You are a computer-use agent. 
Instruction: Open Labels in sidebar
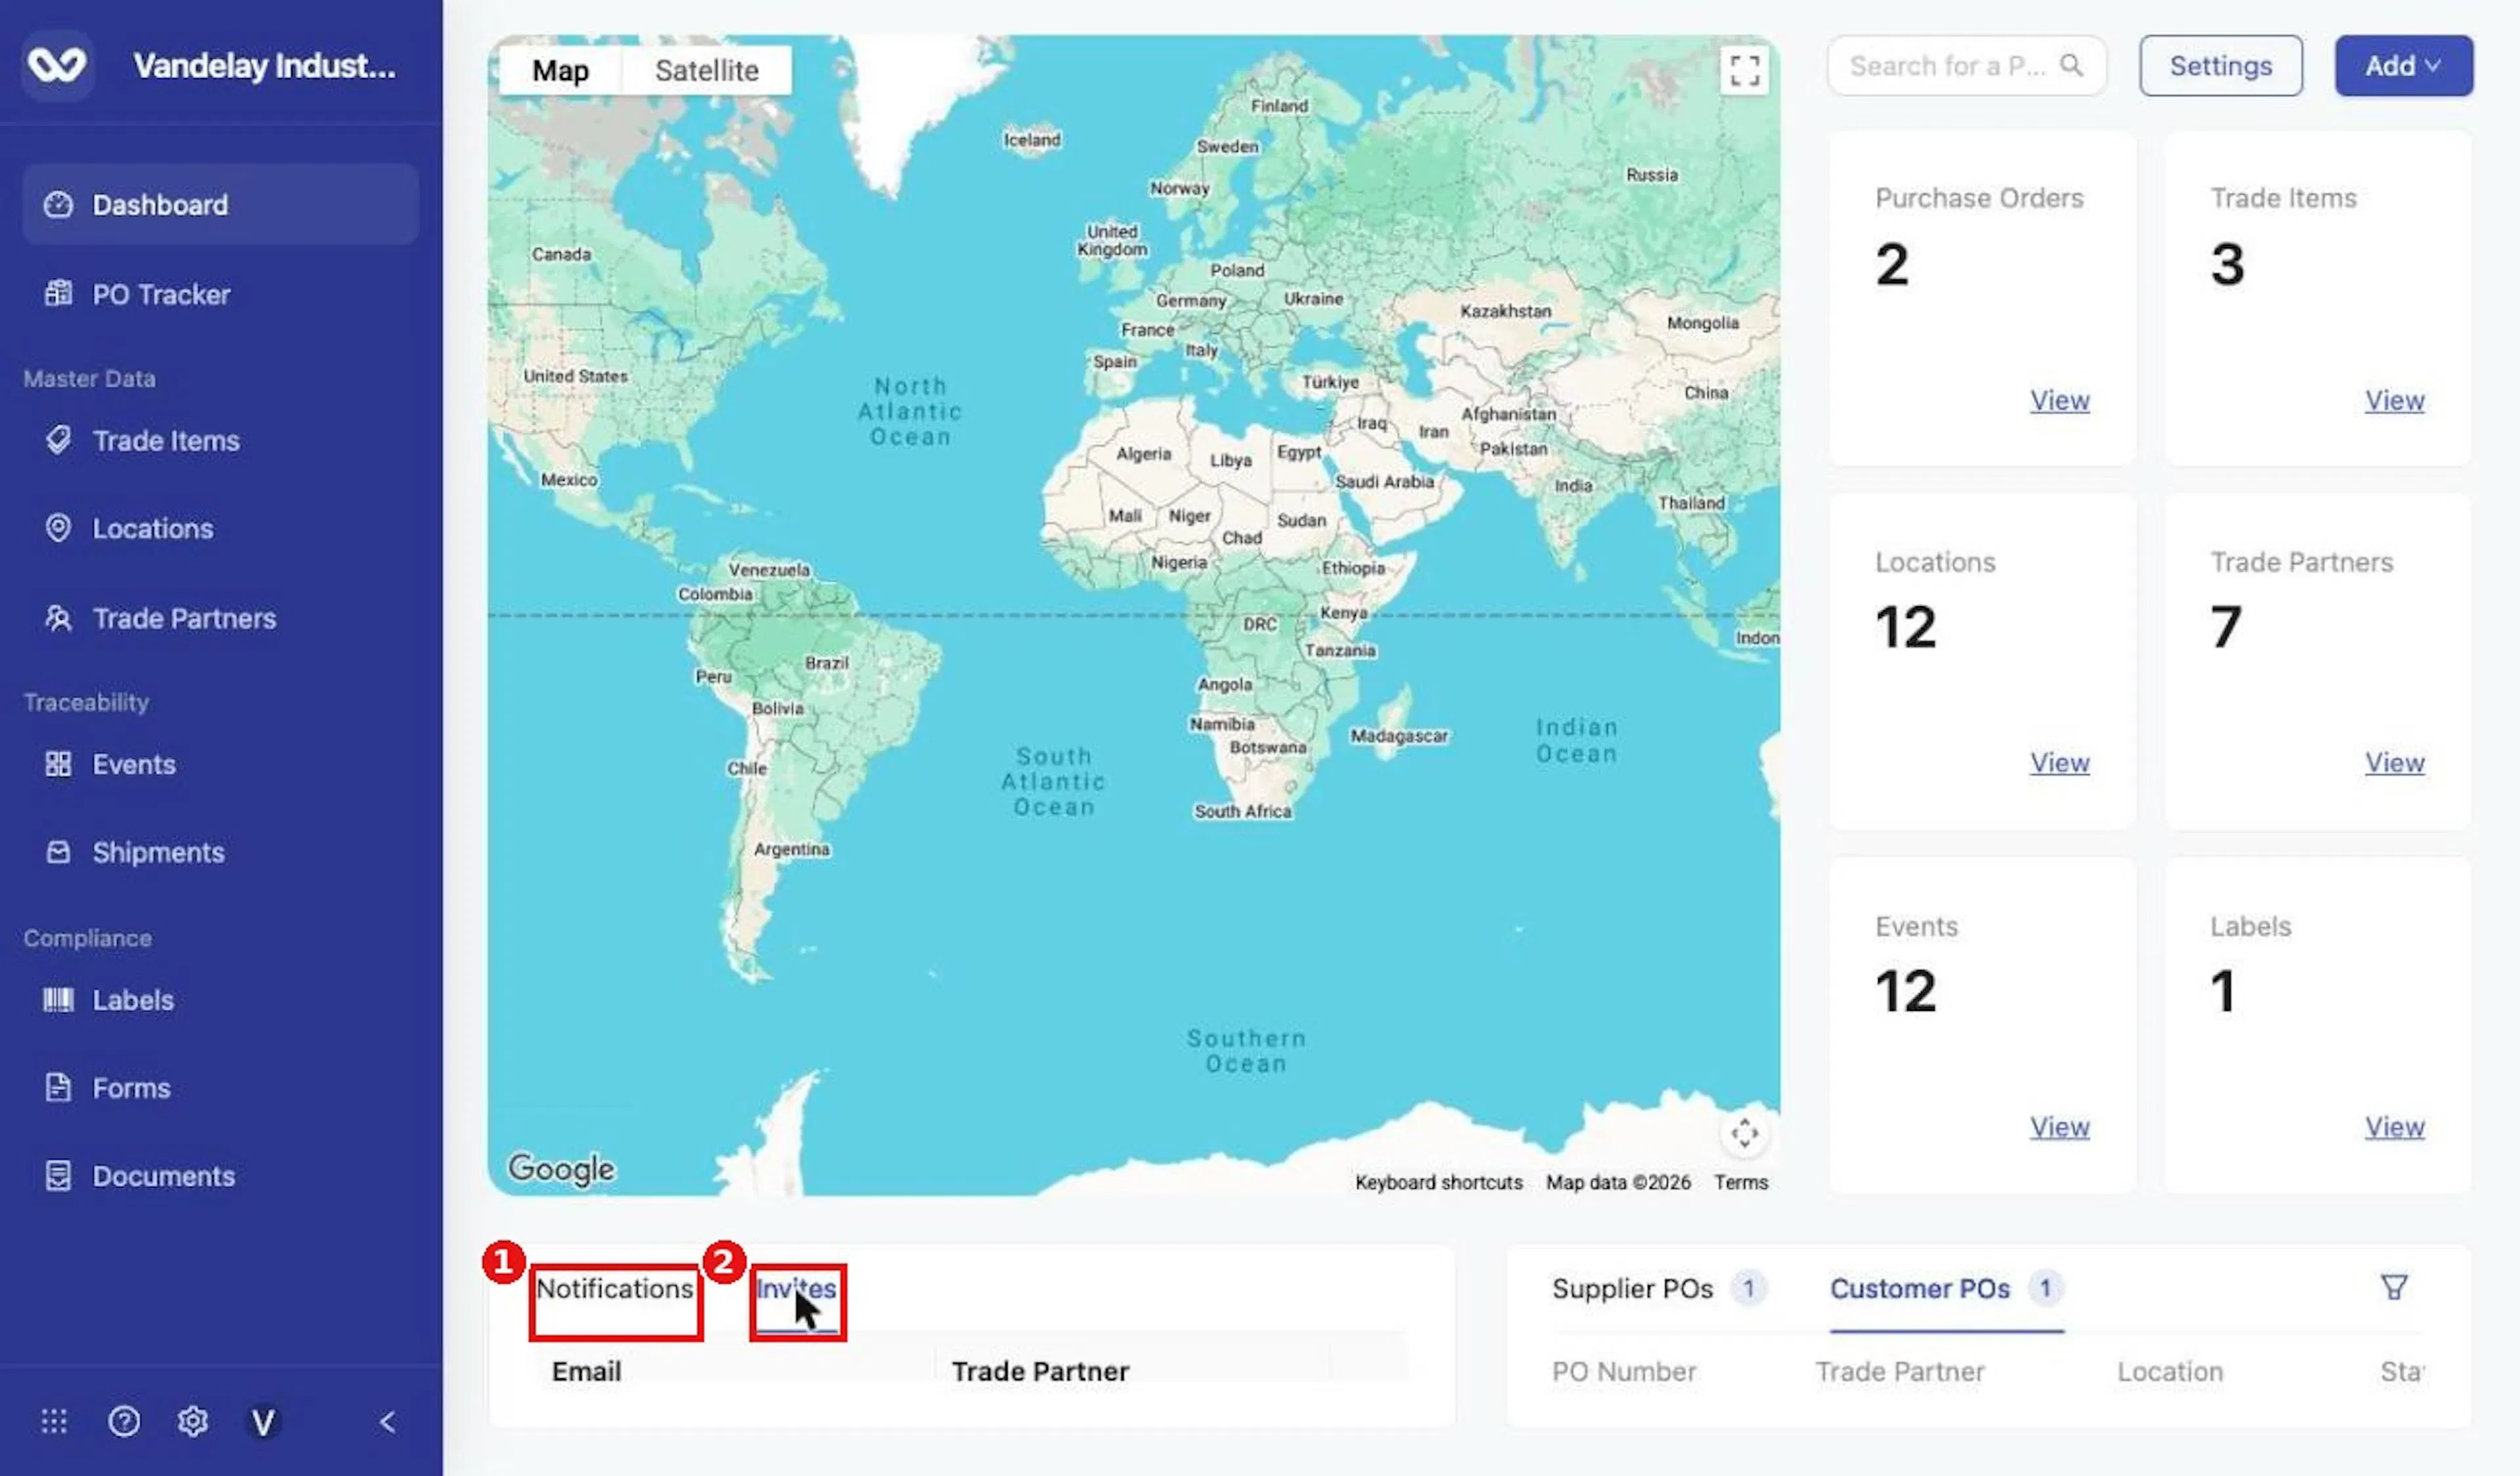point(220,1000)
